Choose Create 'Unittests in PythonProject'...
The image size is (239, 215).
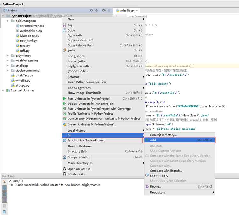click(x=103, y=125)
